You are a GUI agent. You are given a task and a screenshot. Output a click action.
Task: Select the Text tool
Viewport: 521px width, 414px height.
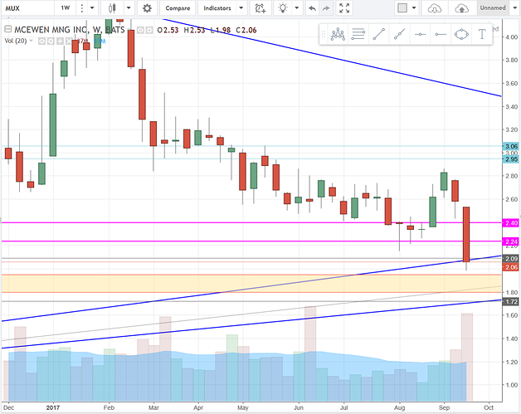pyautogui.click(x=482, y=34)
